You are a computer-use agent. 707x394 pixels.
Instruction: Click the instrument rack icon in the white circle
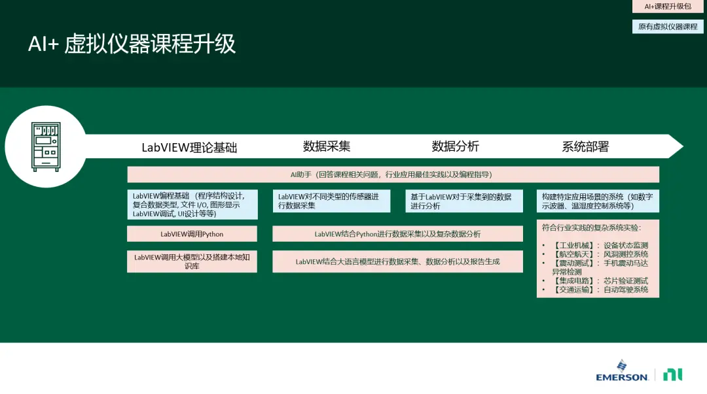tap(46, 147)
